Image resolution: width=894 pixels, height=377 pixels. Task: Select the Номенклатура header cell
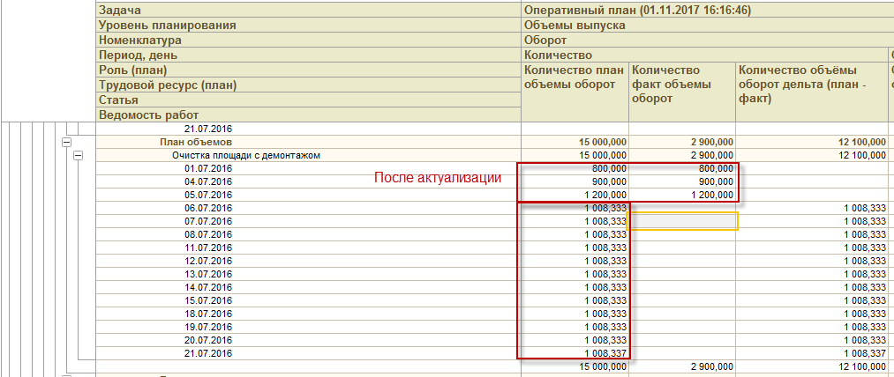[308, 40]
